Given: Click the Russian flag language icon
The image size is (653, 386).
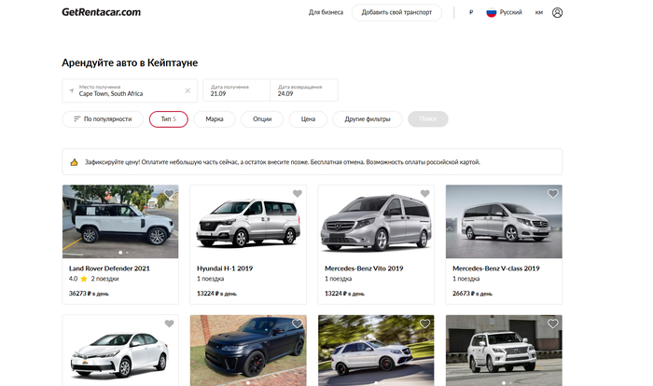Looking at the screenshot, I should (492, 13).
